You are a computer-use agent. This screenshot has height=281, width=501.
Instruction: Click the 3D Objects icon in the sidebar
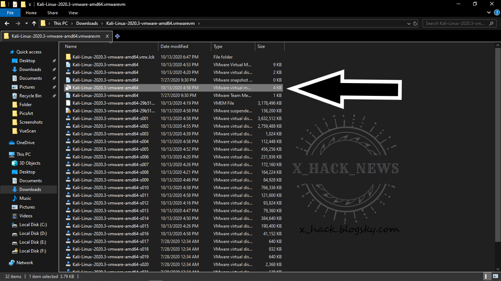pyautogui.click(x=15, y=163)
